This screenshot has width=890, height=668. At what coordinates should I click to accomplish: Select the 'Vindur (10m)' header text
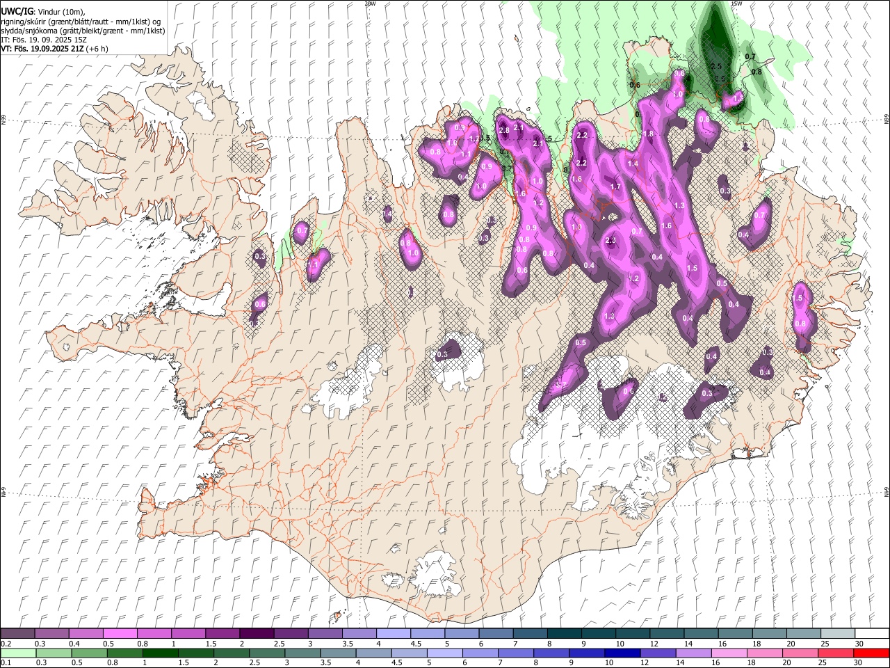[x=60, y=12]
